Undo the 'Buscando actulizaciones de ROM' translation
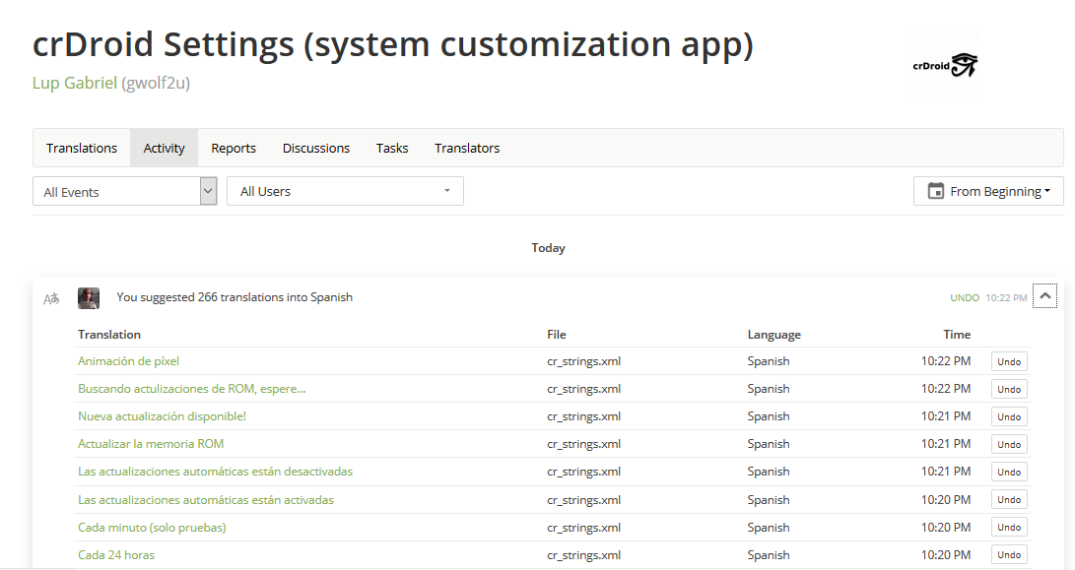 [x=1009, y=389]
